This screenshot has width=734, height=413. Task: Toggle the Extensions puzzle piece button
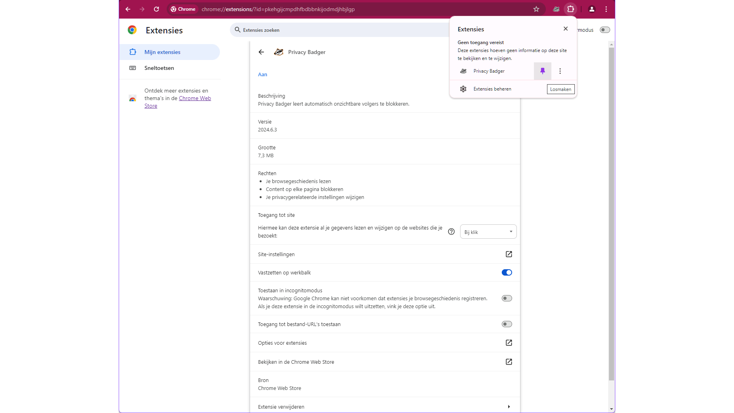(x=570, y=9)
